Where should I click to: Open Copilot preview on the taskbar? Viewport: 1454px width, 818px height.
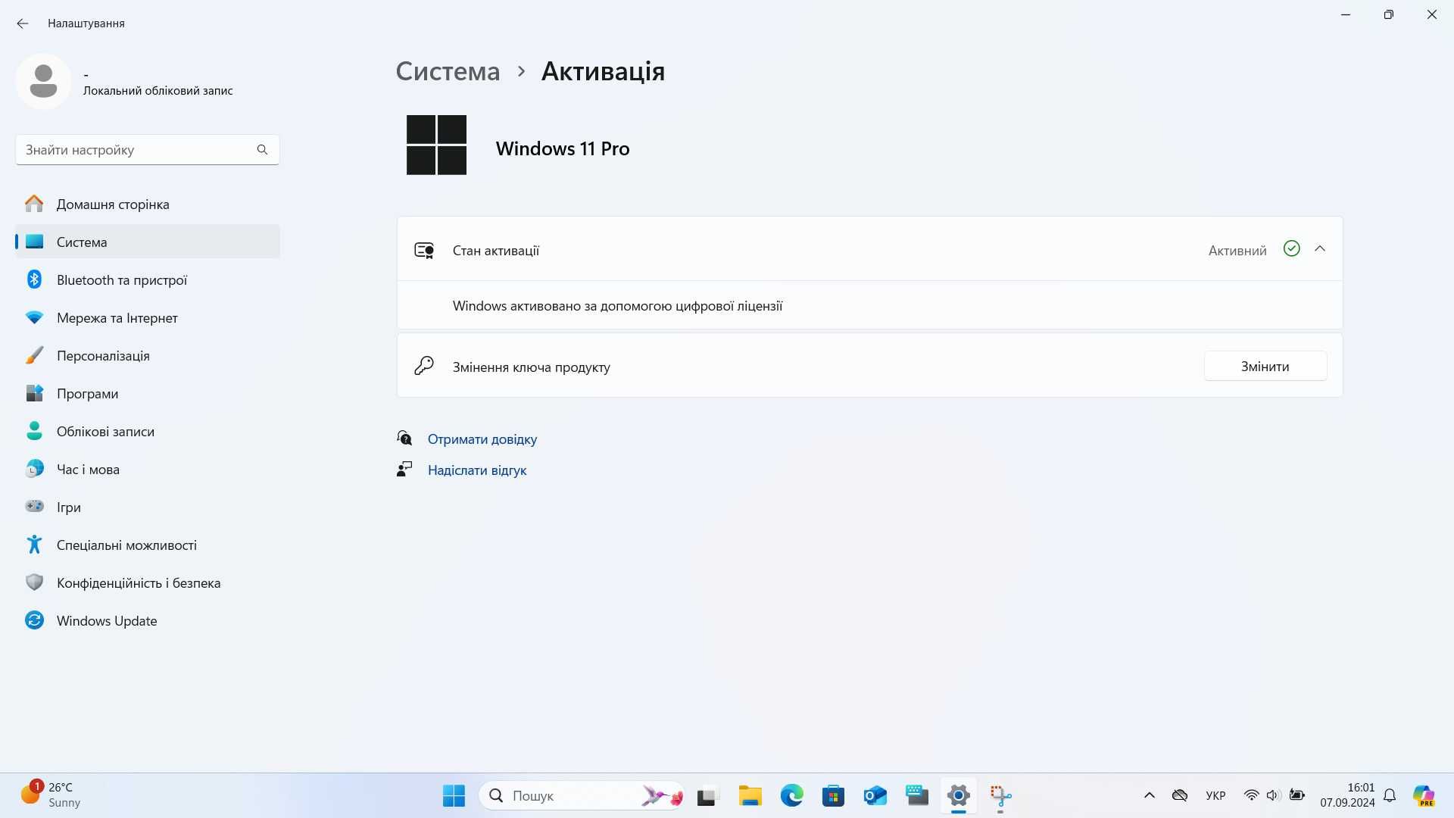[1424, 795]
